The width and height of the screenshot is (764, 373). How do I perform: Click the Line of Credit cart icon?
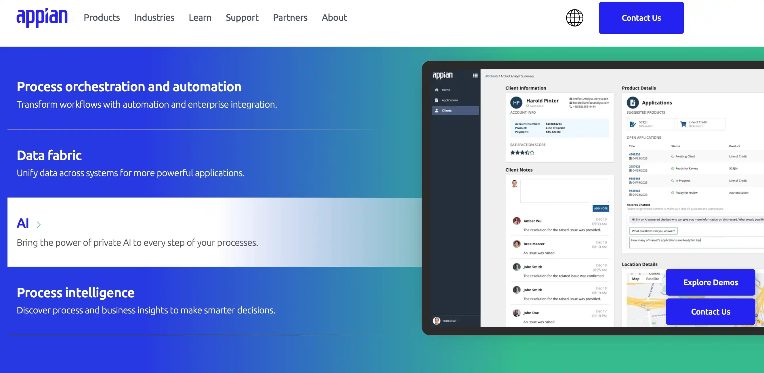(683, 124)
